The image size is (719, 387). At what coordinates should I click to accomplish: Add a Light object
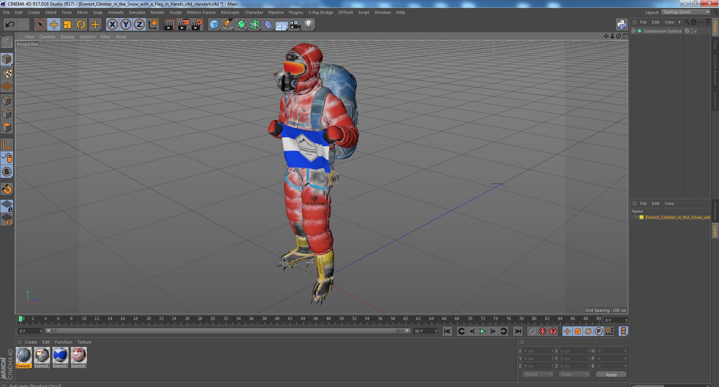308,25
